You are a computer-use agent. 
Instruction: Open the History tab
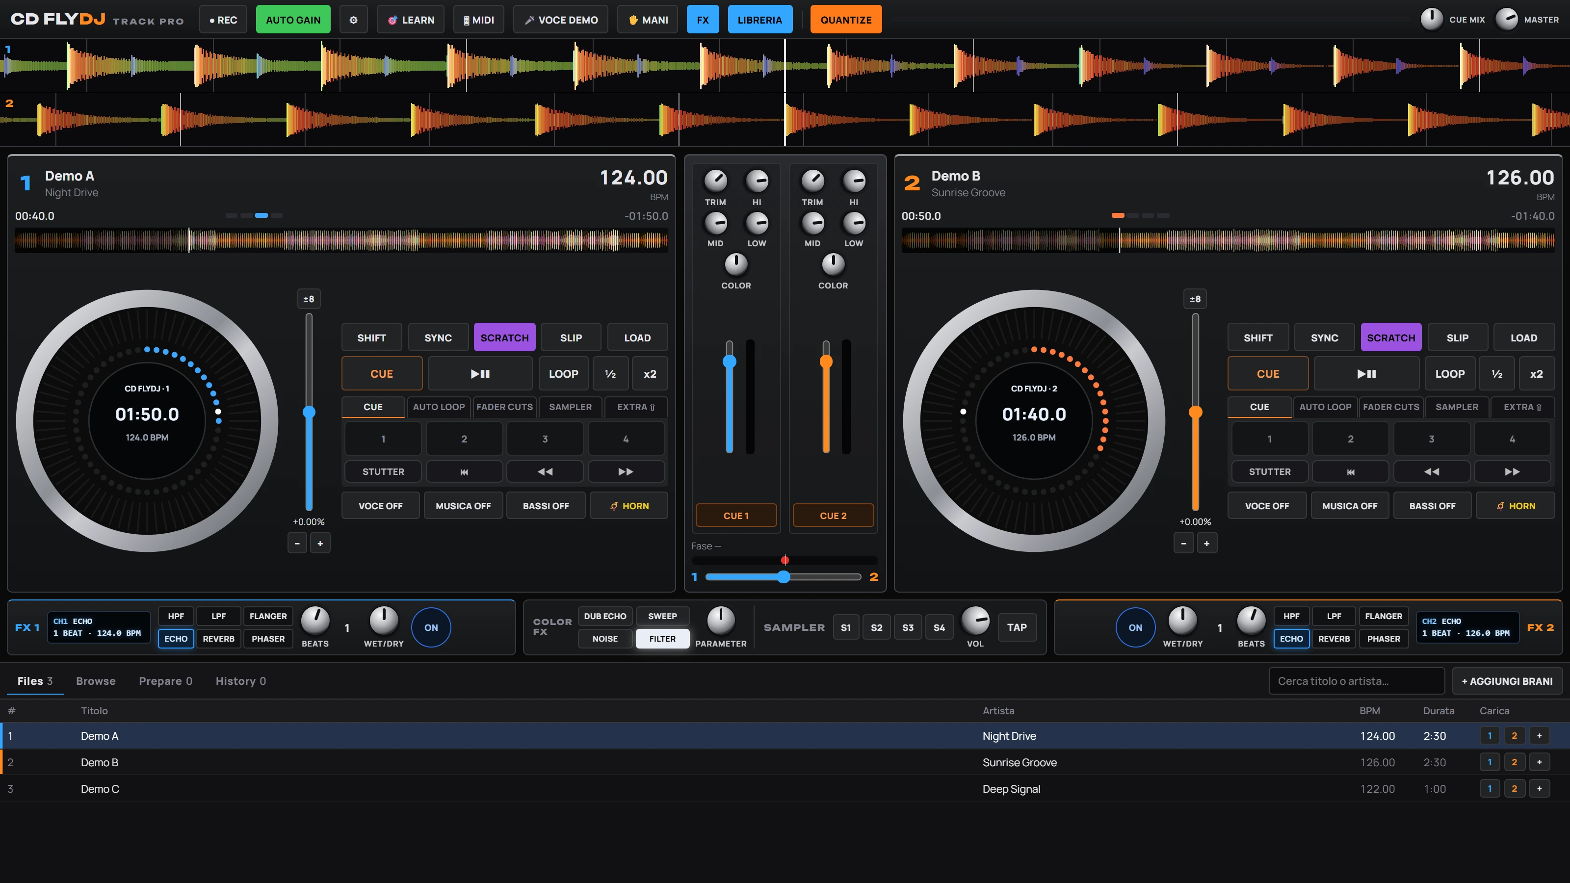[x=241, y=681]
